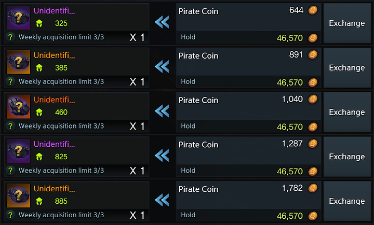Click the pirate coin icon next to 644
374x225 pixels.
coord(313,10)
